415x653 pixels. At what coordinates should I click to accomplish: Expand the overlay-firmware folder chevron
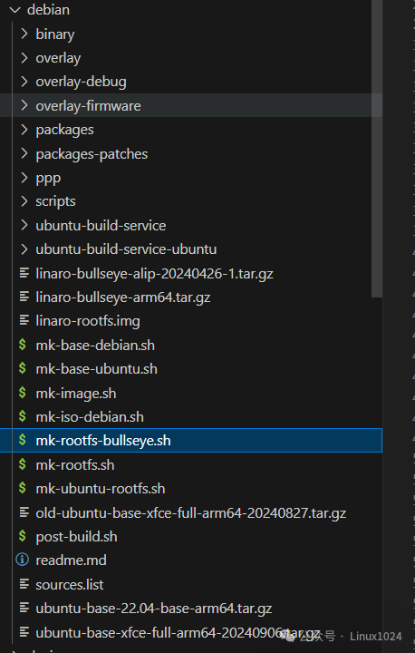click(24, 106)
